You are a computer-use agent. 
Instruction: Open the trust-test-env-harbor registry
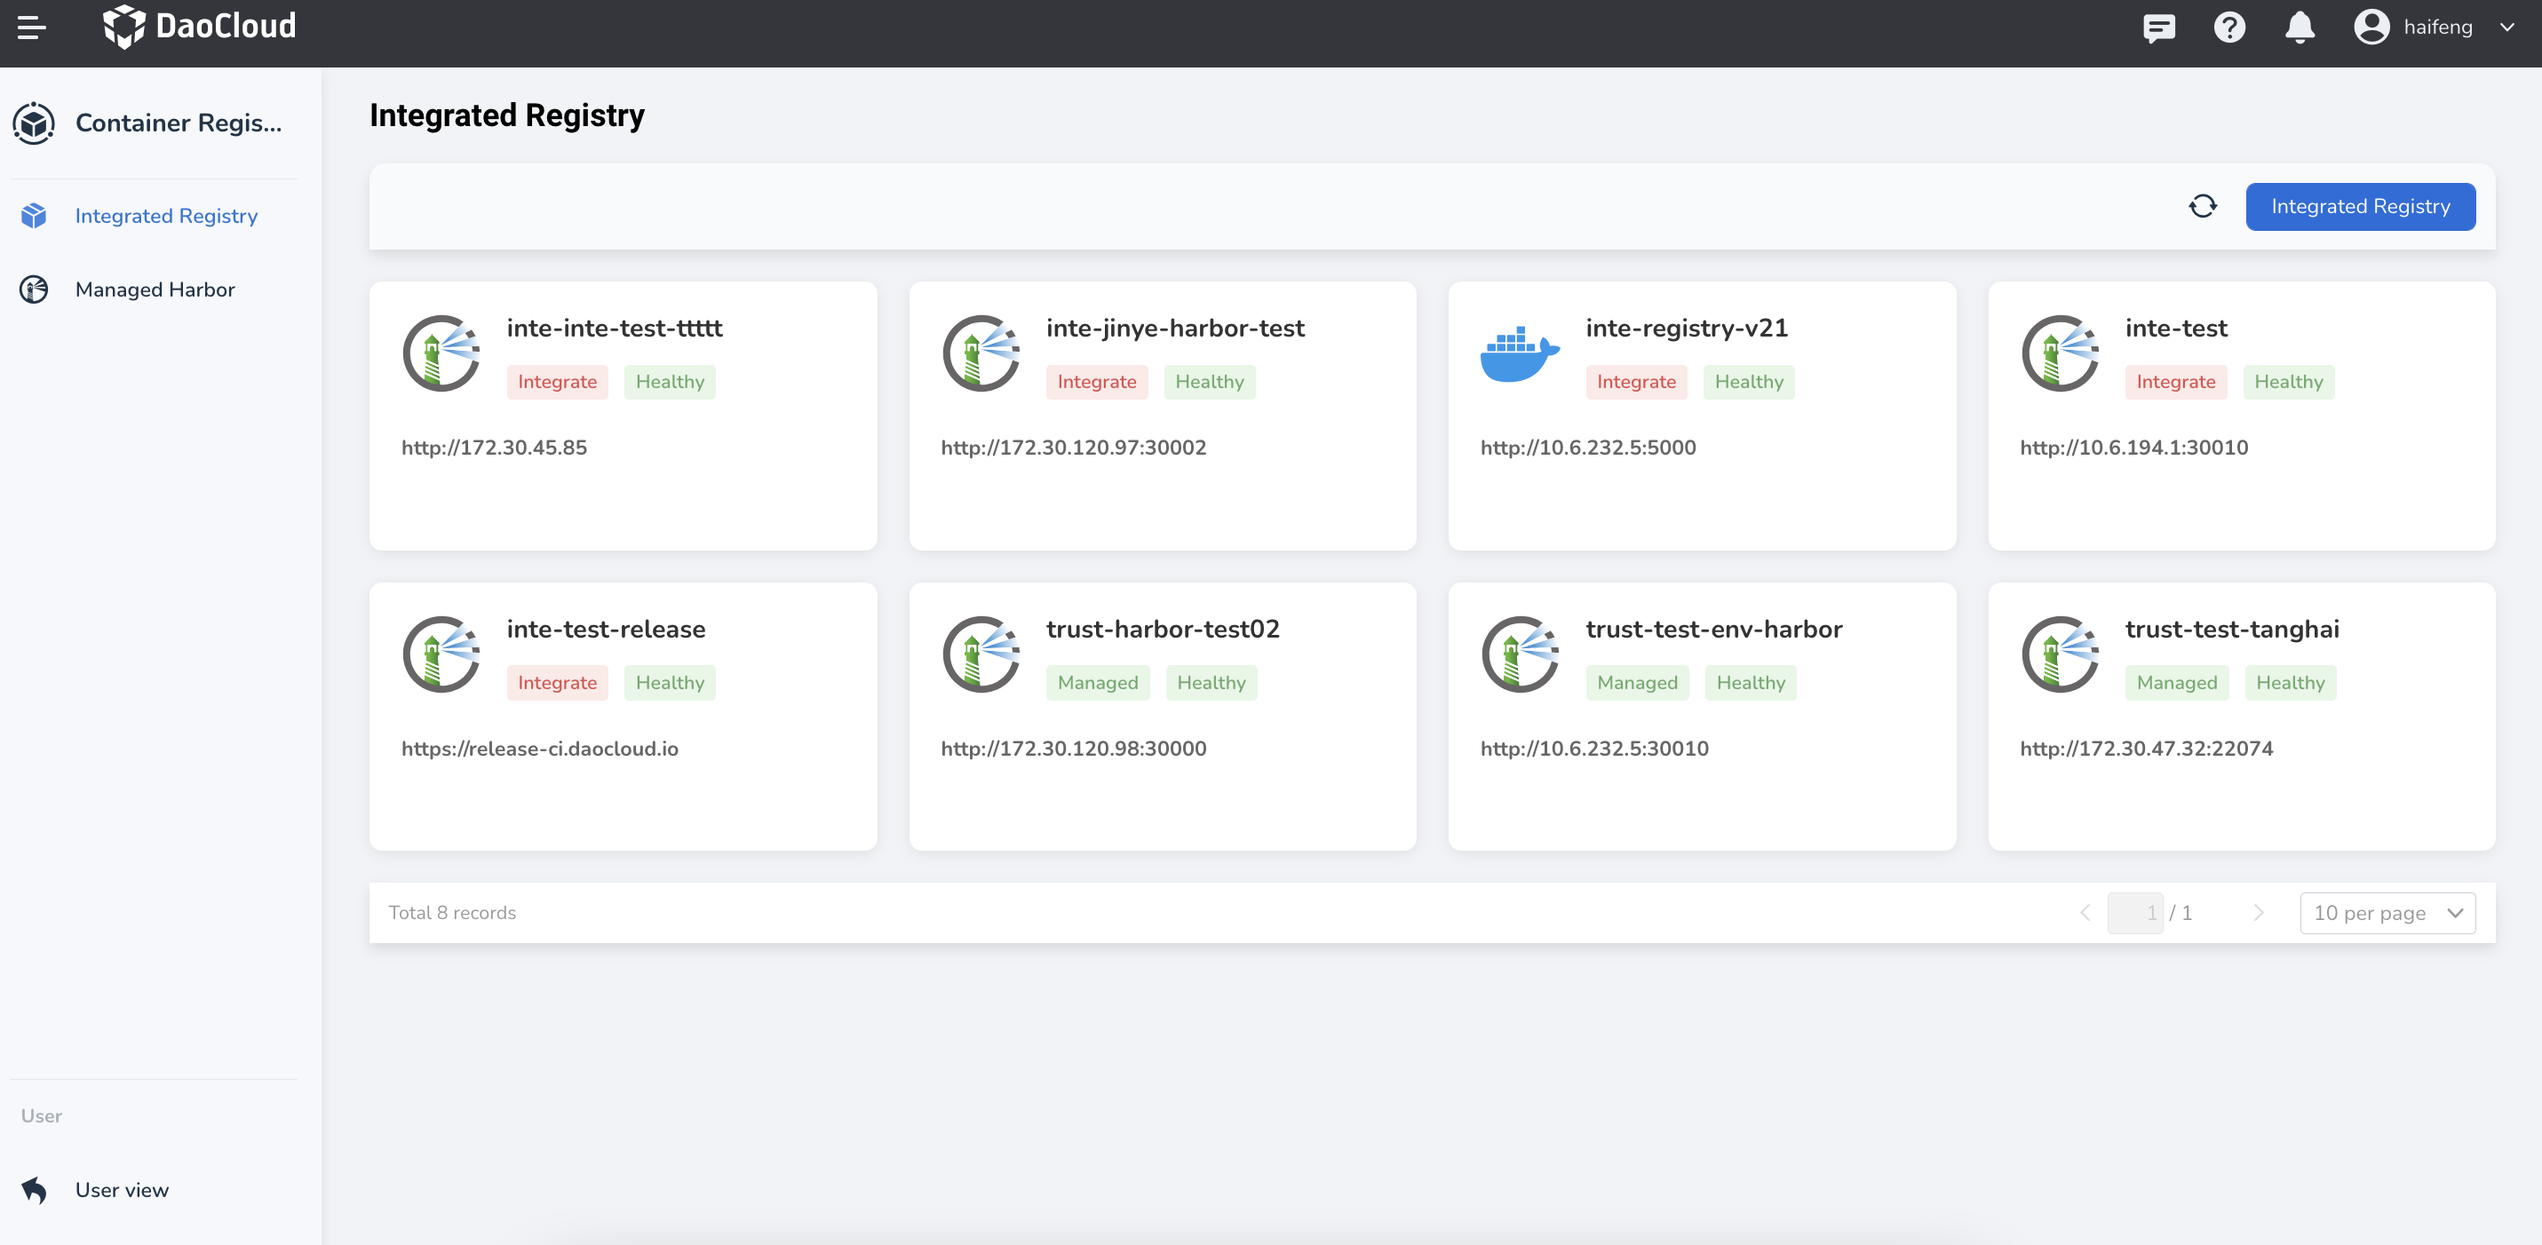pyautogui.click(x=1713, y=630)
